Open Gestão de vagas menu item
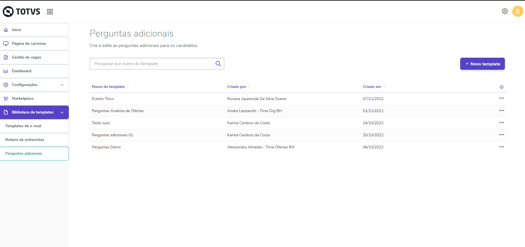Image resolution: width=525 pixels, height=247 pixels. (34, 57)
